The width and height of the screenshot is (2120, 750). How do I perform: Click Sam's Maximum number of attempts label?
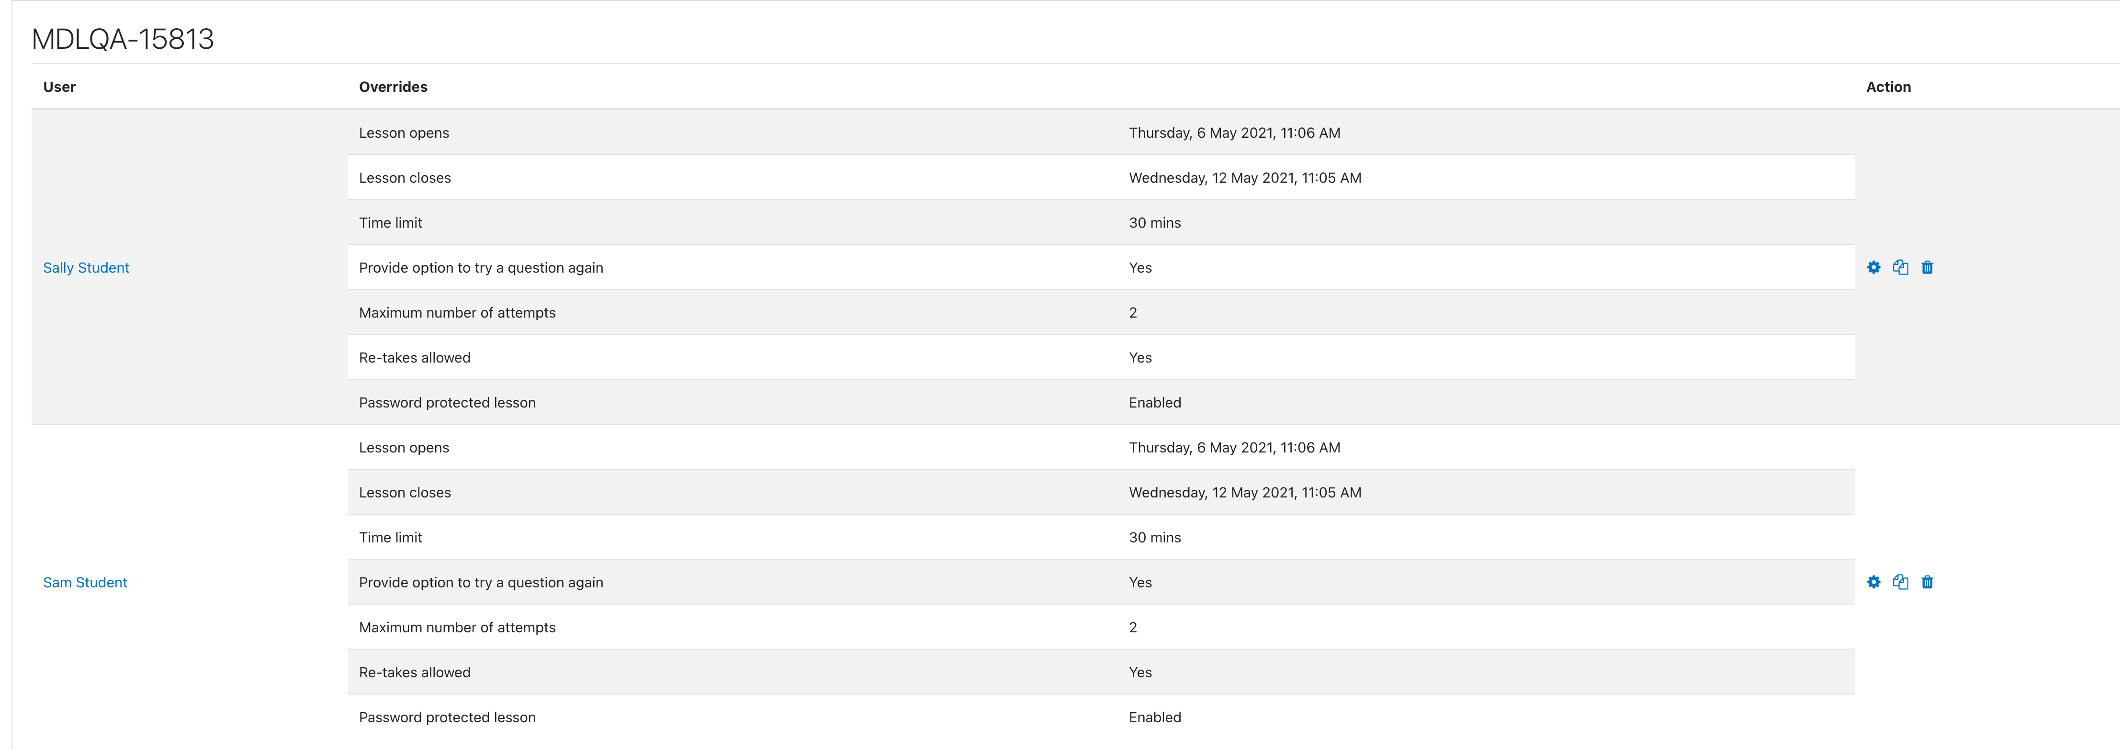point(458,628)
